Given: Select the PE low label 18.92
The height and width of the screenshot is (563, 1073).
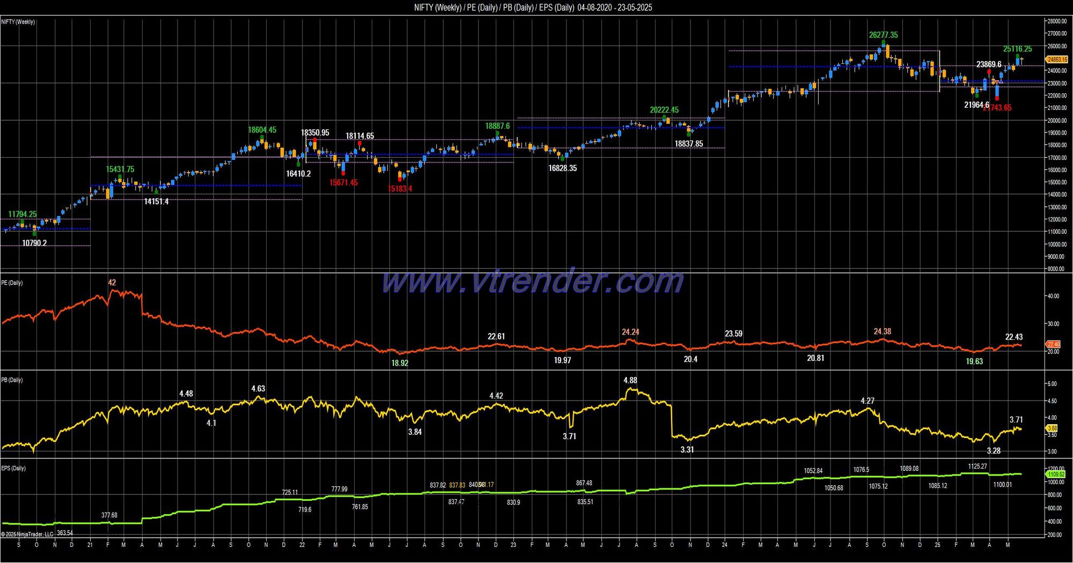Looking at the screenshot, I should click(400, 363).
